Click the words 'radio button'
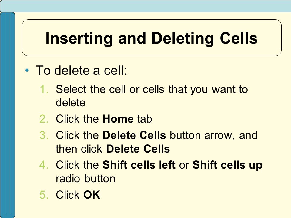 (85, 179)
